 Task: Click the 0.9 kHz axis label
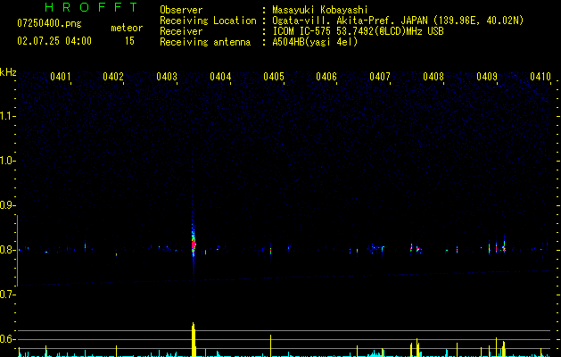tap(7, 205)
